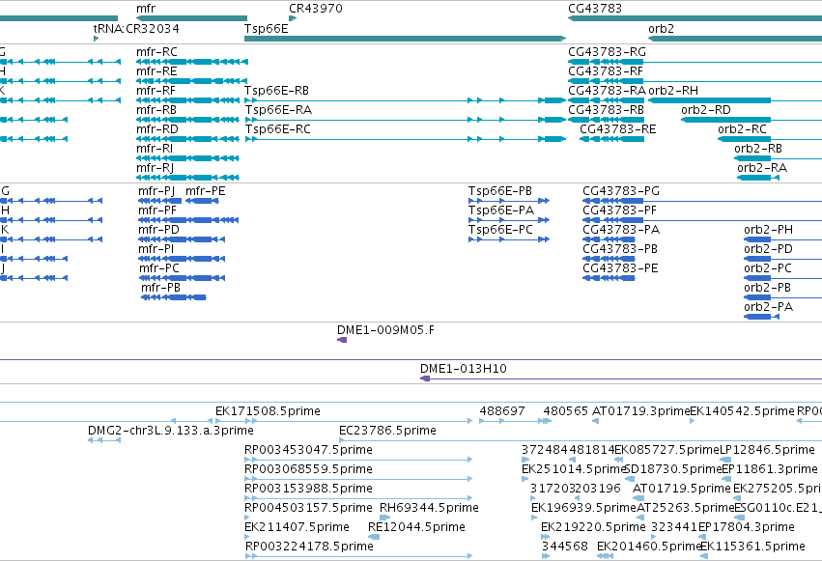Select protein CG43783-PA
Screen dimensions: 822x561
point(609,239)
